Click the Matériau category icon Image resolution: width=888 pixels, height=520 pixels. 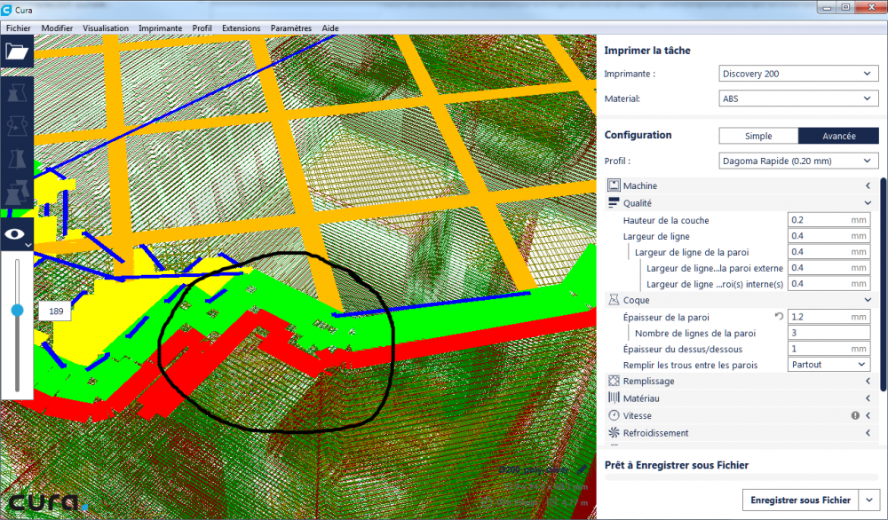pos(614,398)
